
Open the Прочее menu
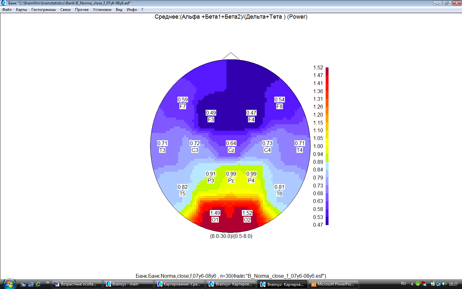tap(82, 10)
